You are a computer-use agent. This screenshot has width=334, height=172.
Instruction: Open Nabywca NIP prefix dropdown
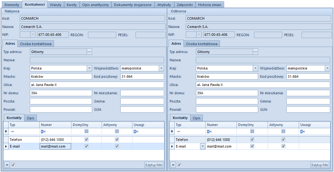[x=33, y=35]
